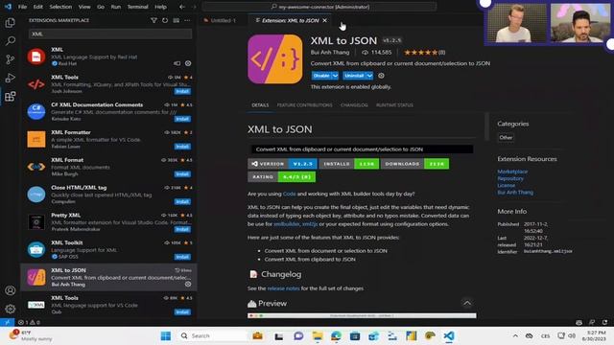Collapse the Preview section with up chevron
614x345 pixels.
(467, 303)
